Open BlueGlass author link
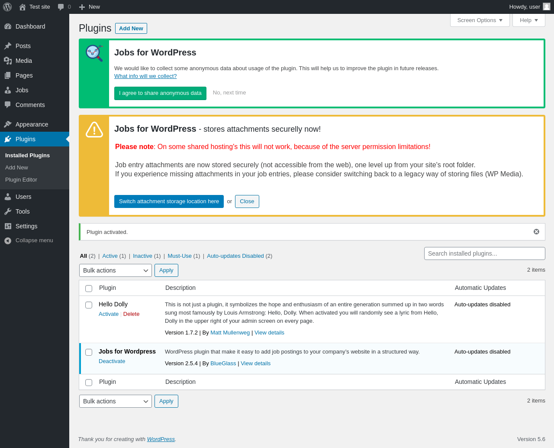The height and width of the screenshot is (448, 554). 223,364
